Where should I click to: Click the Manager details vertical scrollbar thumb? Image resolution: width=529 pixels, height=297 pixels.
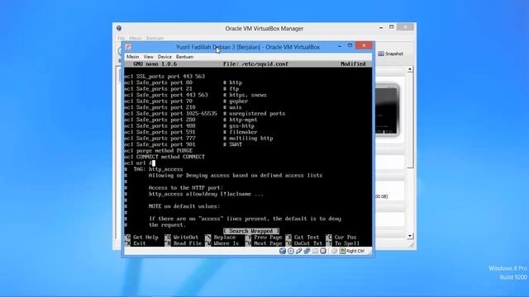click(410, 120)
